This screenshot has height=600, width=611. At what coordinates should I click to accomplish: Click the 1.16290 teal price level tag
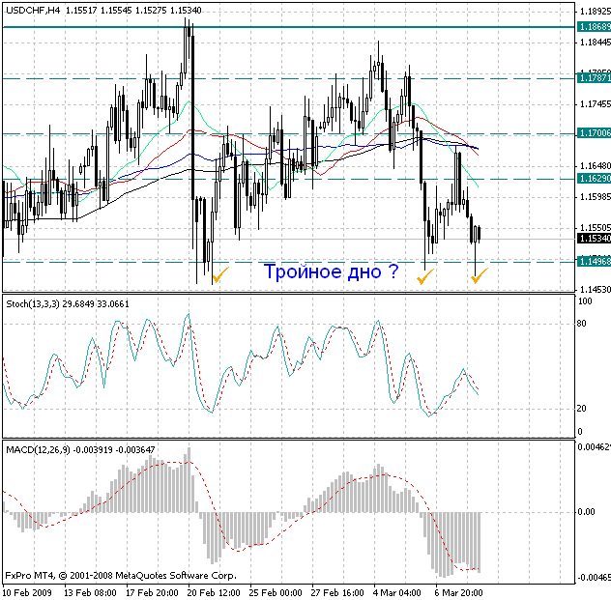coord(595,179)
